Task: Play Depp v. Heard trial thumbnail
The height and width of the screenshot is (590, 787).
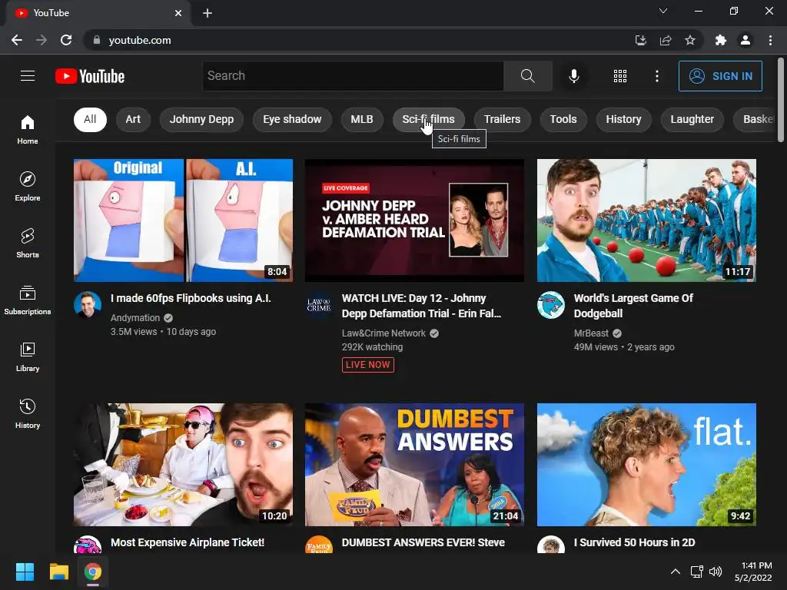Action: coord(414,220)
